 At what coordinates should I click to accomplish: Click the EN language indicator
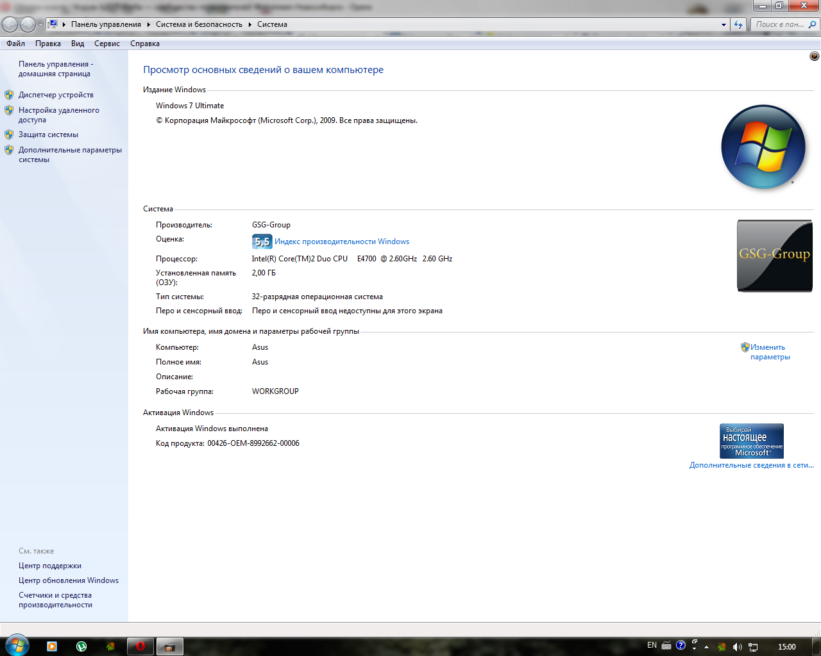pos(652,645)
